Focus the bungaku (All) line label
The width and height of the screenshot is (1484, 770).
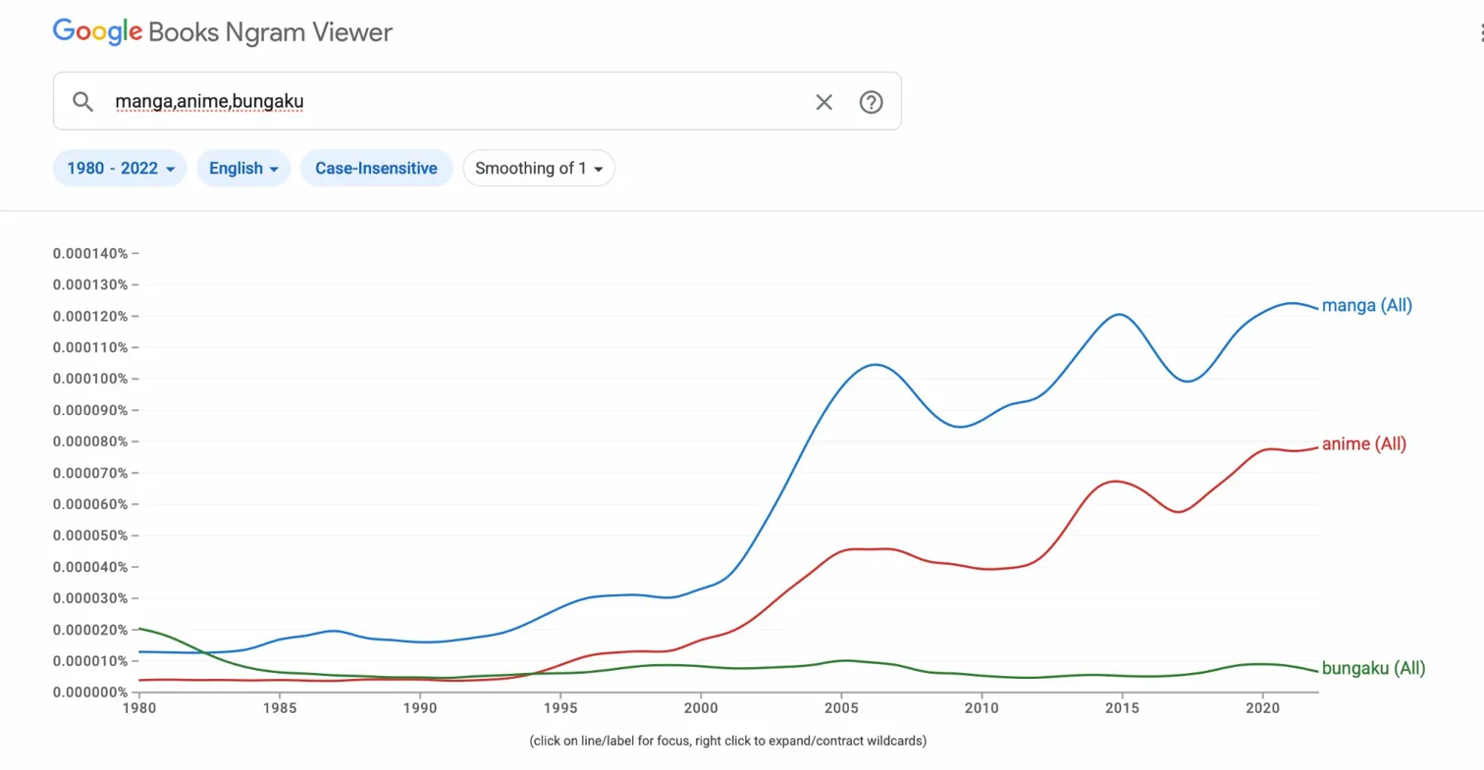[1373, 668]
